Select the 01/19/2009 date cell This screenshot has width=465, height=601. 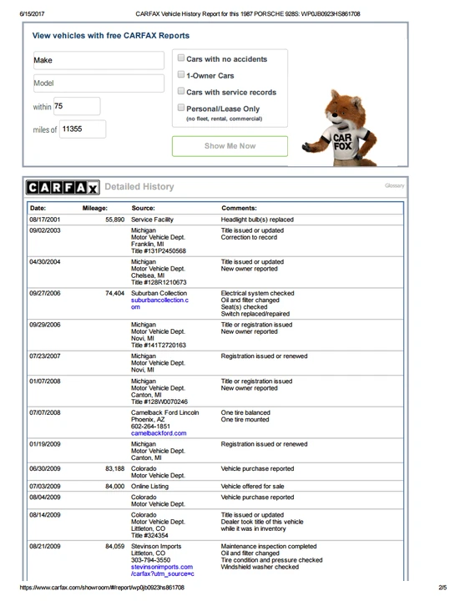click(x=45, y=444)
